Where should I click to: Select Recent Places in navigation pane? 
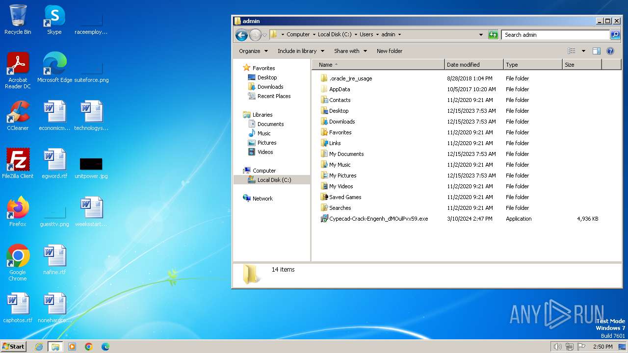(274, 96)
